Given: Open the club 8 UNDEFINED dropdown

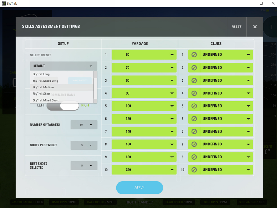Looking at the screenshot, I should (227, 144).
